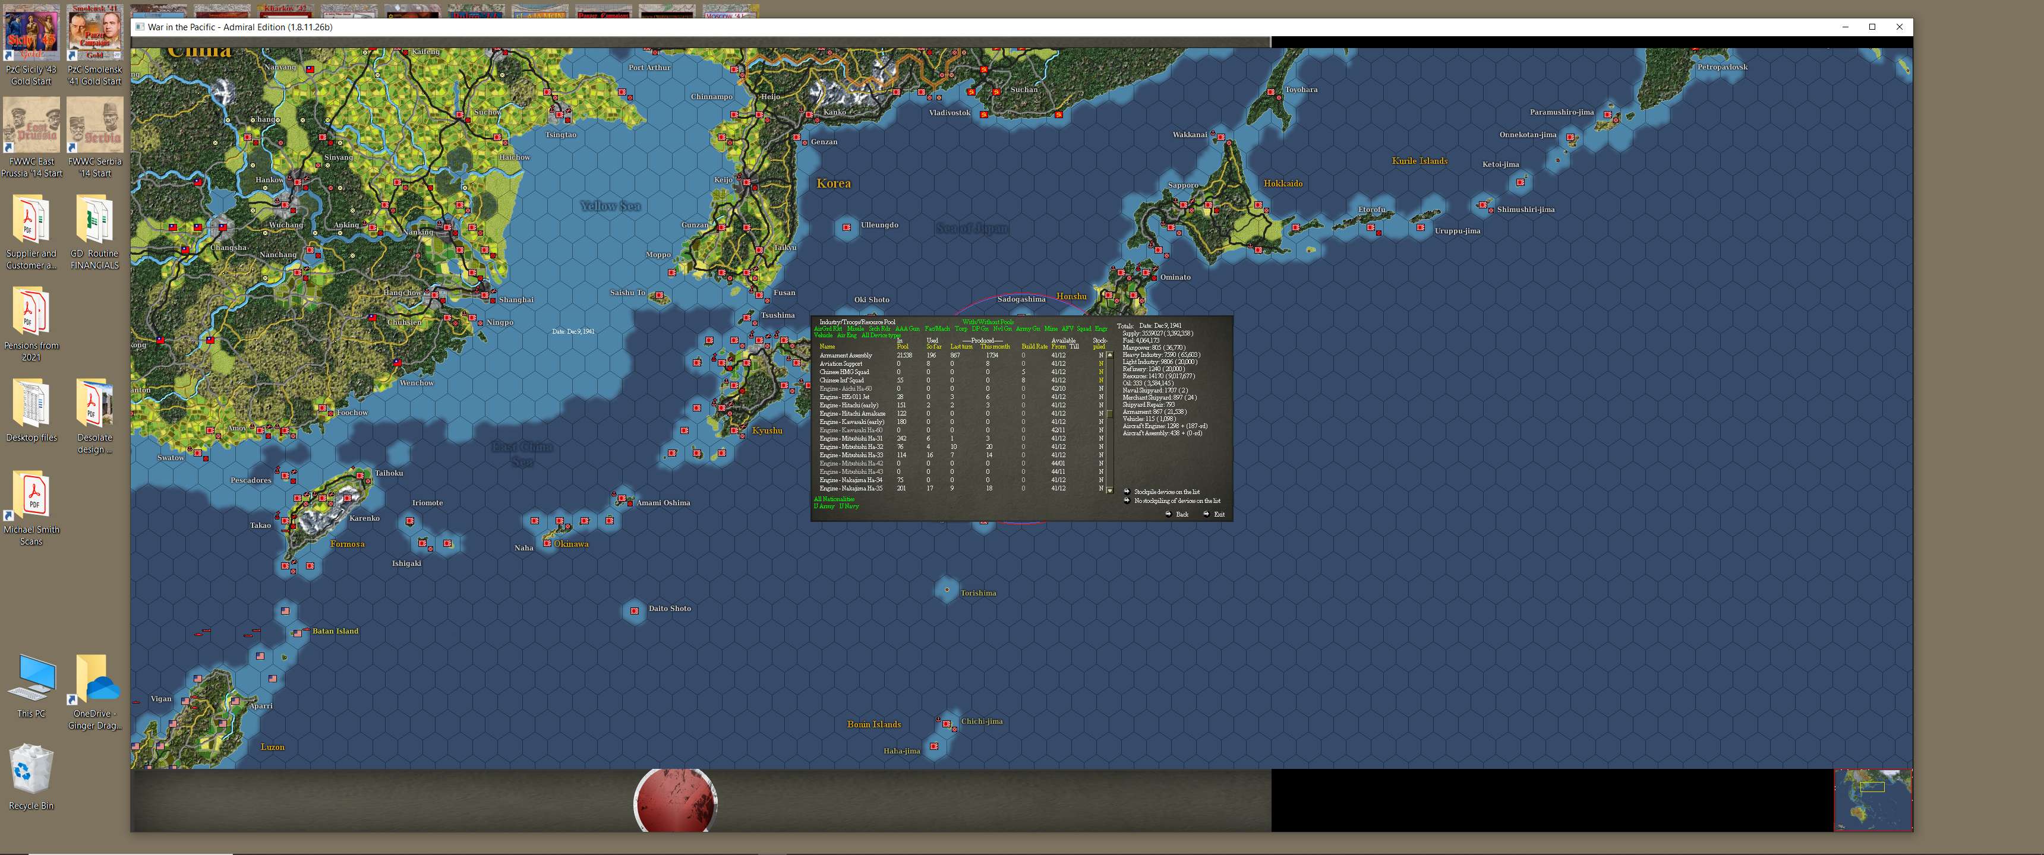Click No stockpiling of devices on the list
Image resolution: width=2044 pixels, height=855 pixels.
pos(1176,501)
